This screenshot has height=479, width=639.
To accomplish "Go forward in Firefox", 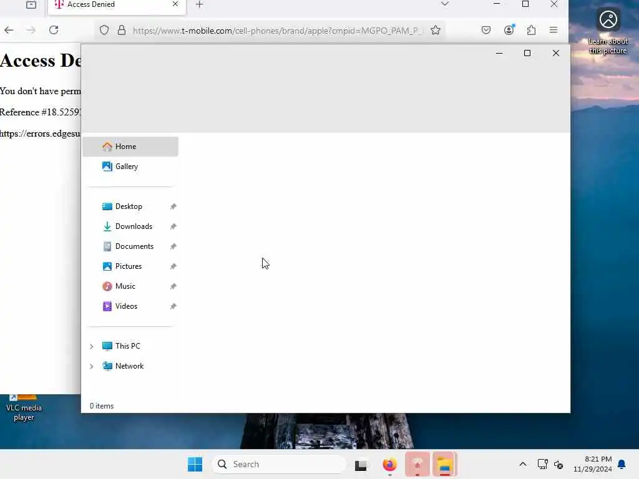I will (31, 30).
